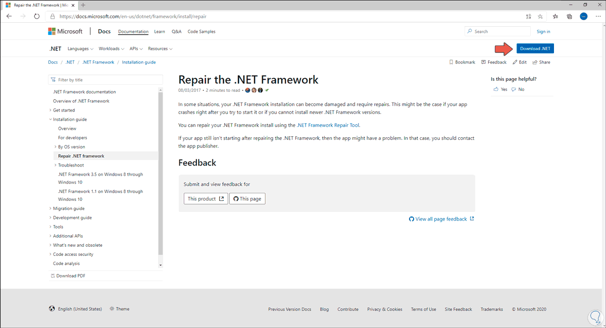The width and height of the screenshot is (606, 328).
Task: Click the Microsoft logo
Action: point(65,31)
